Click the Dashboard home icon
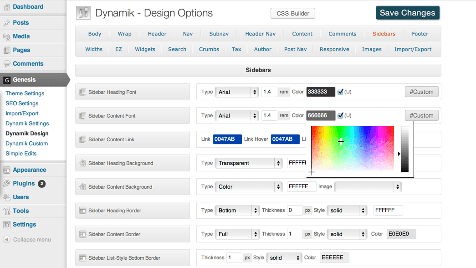The height and width of the screenshot is (268, 476). (x=7, y=7)
